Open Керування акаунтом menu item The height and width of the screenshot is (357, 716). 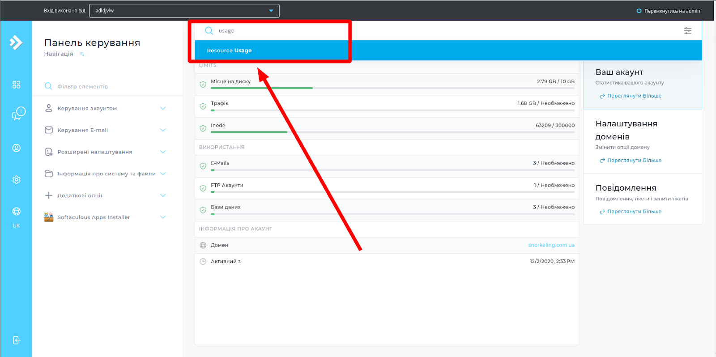87,108
